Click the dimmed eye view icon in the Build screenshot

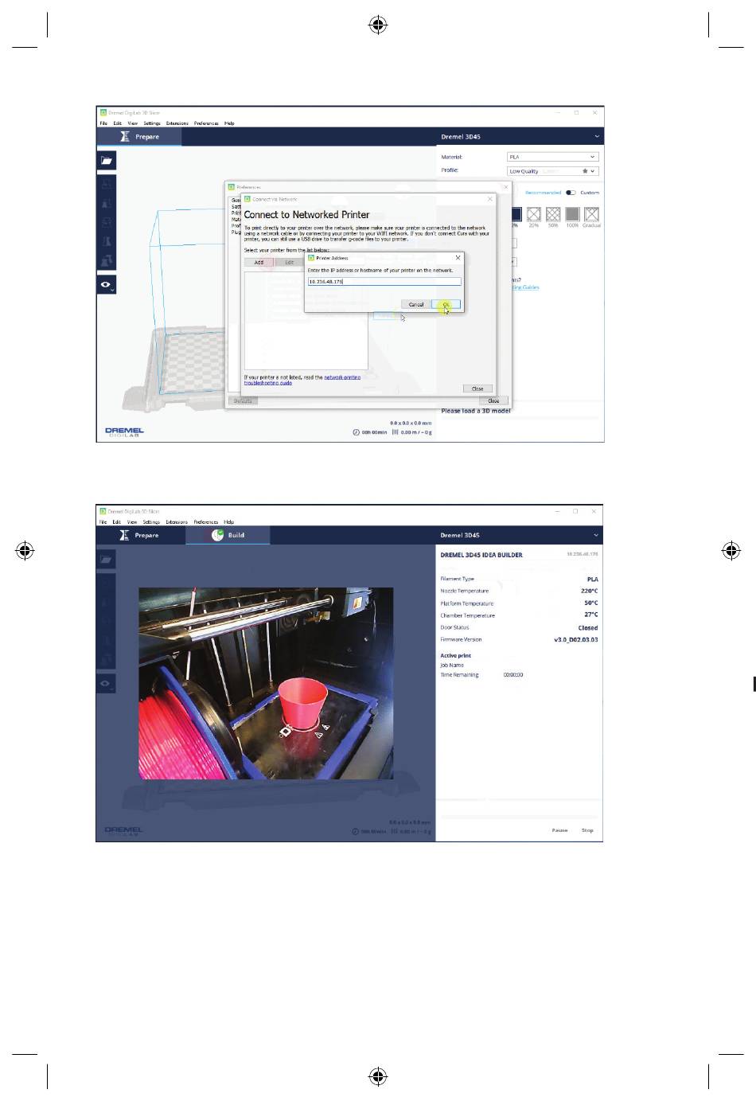107,683
